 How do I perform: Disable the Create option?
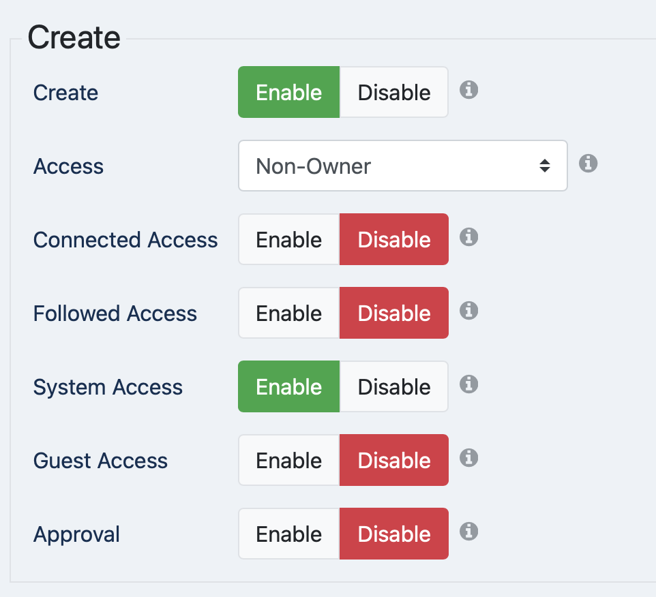[393, 92]
